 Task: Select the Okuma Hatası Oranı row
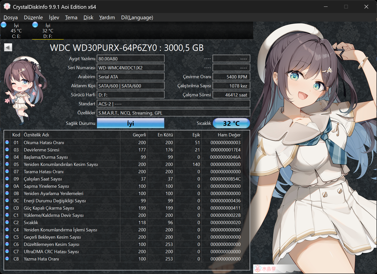point(123,142)
